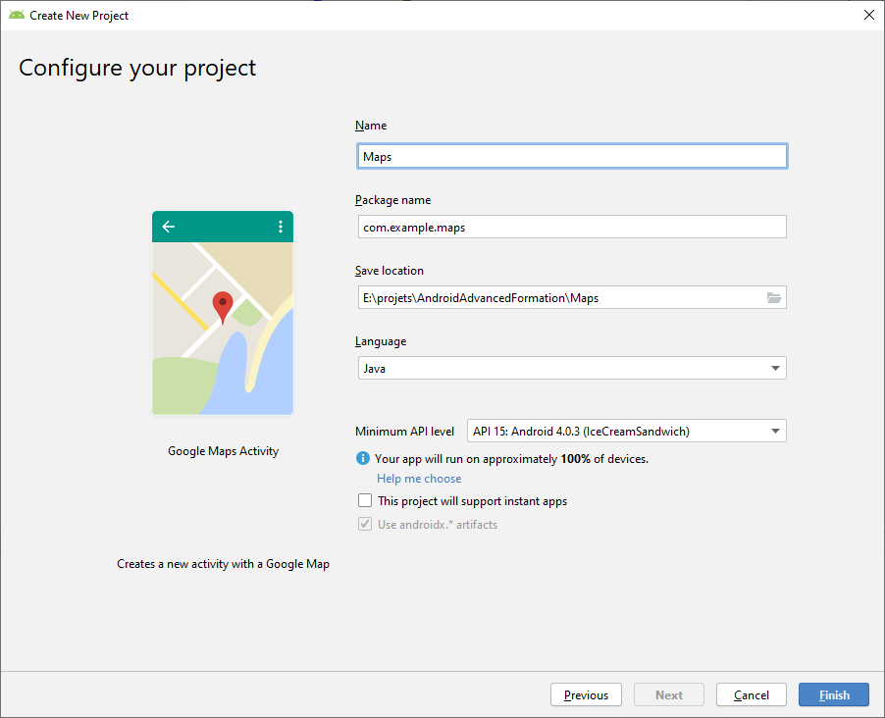The image size is (885, 718).
Task: Click the back arrow in the Maps preview
Action: click(x=169, y=227)
